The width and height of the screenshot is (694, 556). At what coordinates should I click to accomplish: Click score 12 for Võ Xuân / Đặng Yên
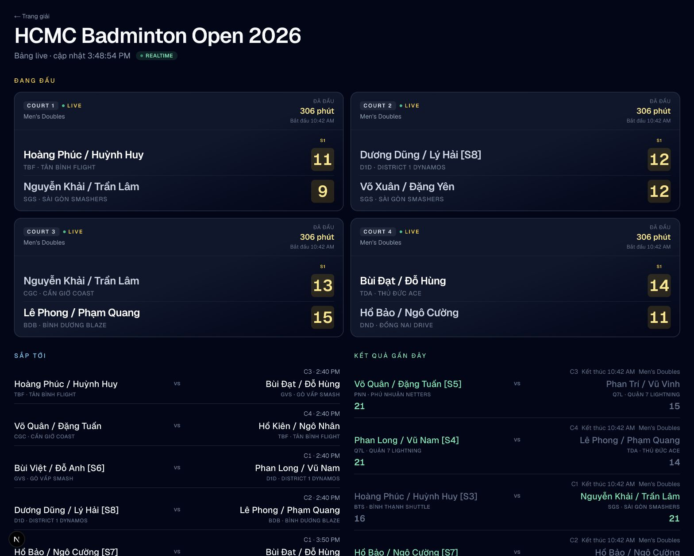click(x=659, y=191)
